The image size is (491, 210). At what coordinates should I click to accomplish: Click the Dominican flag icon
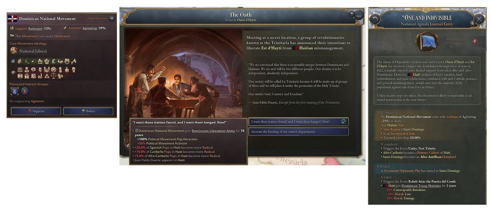13,18
